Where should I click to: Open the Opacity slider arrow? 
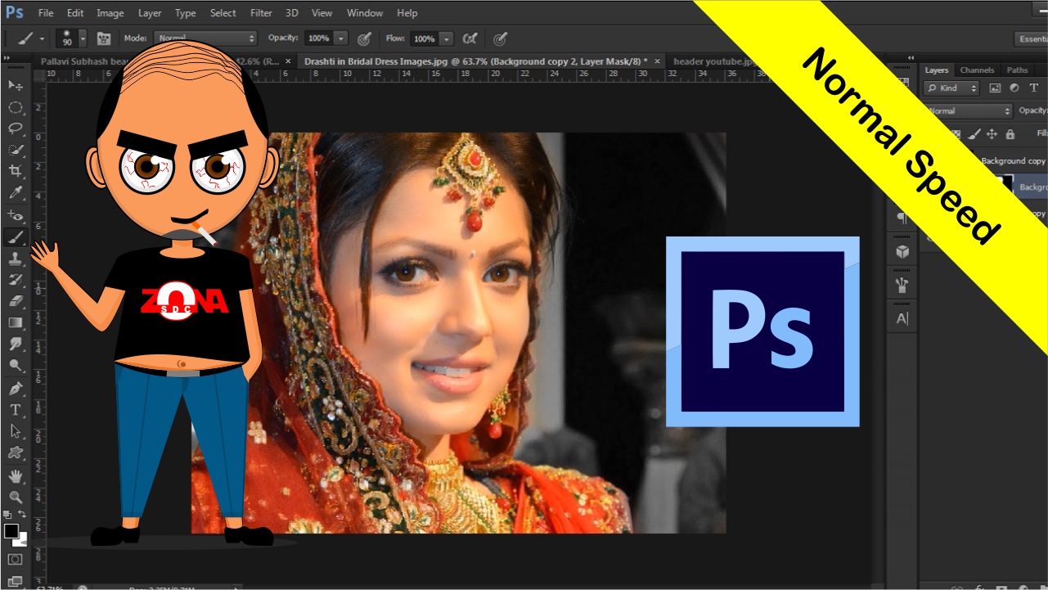340,38
